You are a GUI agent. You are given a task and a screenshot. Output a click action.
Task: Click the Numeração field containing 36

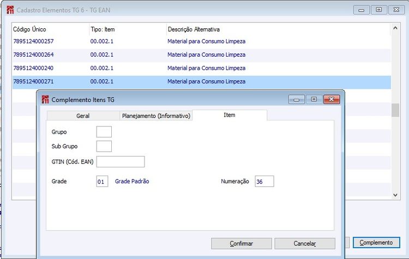(x=264, y=181)
